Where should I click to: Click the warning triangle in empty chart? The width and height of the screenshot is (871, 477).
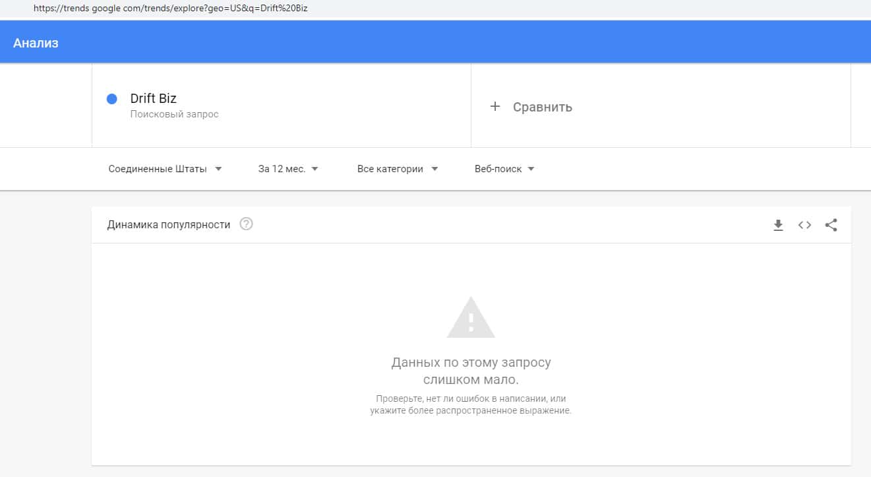471,317
